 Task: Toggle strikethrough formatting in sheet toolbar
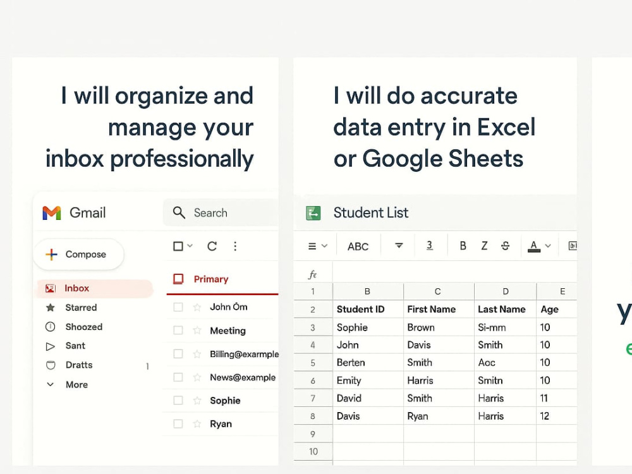coord(506,246)
